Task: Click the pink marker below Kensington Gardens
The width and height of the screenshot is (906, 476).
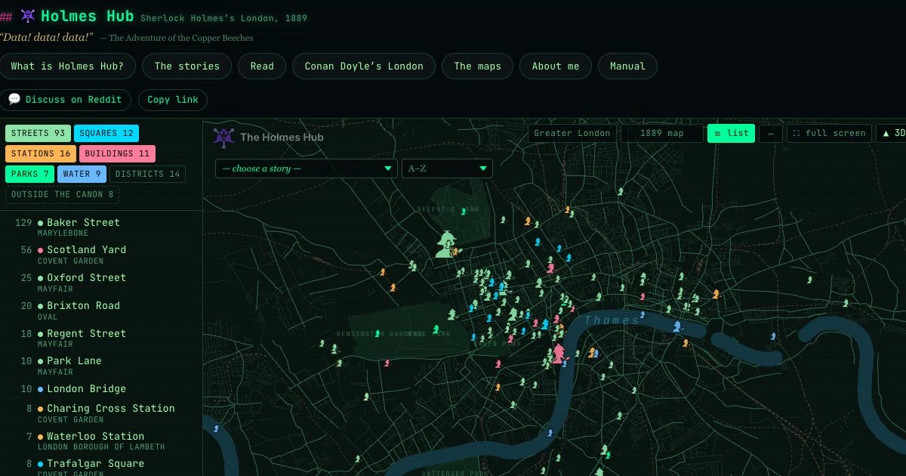Action: click(387, 363)
